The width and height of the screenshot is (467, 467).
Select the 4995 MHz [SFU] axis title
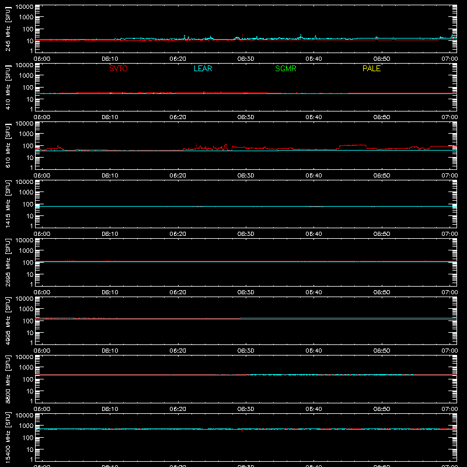[x=8, y=320]
